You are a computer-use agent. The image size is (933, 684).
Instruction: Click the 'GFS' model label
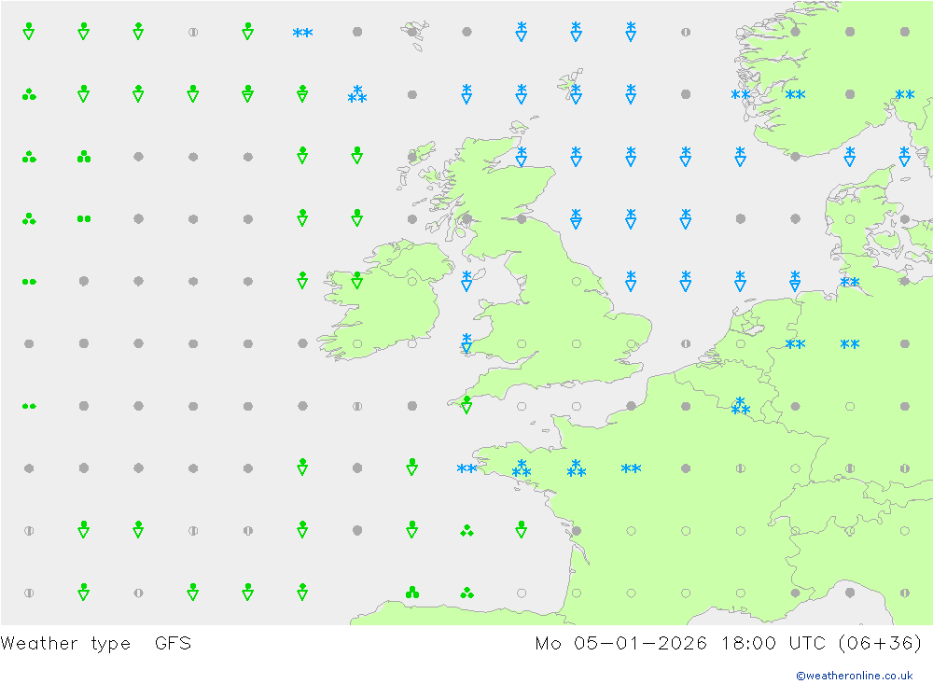174,644
